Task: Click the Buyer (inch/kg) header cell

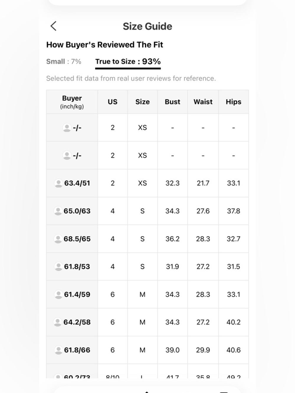Action: click(x=72, y=102)
